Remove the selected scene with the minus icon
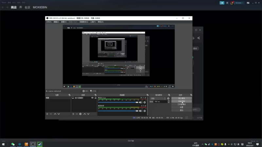 [x=51, y=114]
